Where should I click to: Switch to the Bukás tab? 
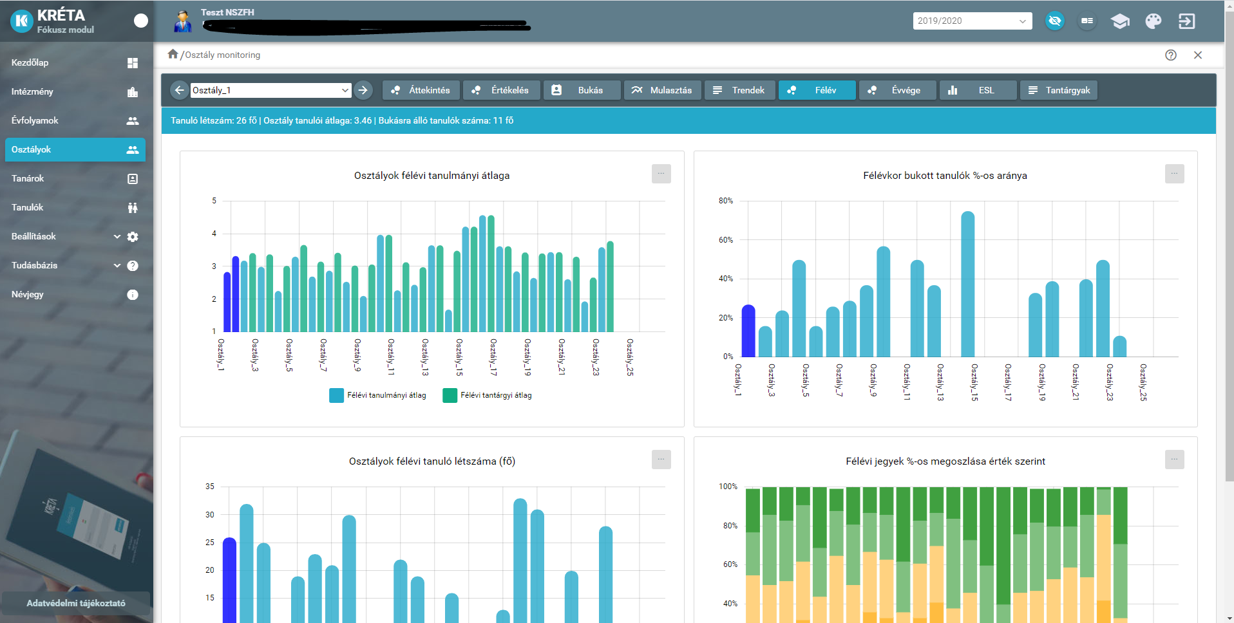pyautogui.click(x=582, y=90)
